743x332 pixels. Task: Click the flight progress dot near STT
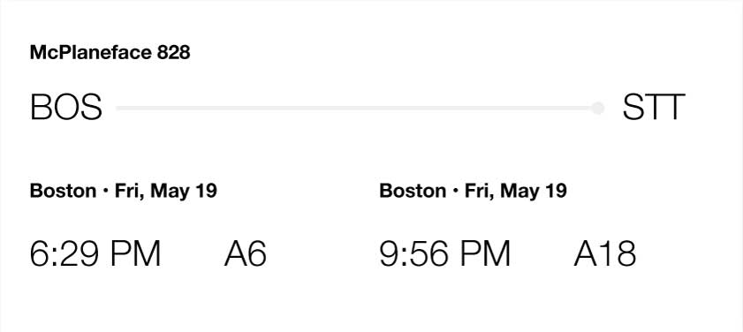598,109
